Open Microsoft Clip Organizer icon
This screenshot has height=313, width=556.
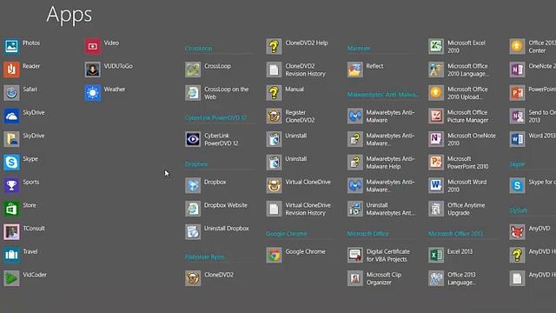[355, 278]
